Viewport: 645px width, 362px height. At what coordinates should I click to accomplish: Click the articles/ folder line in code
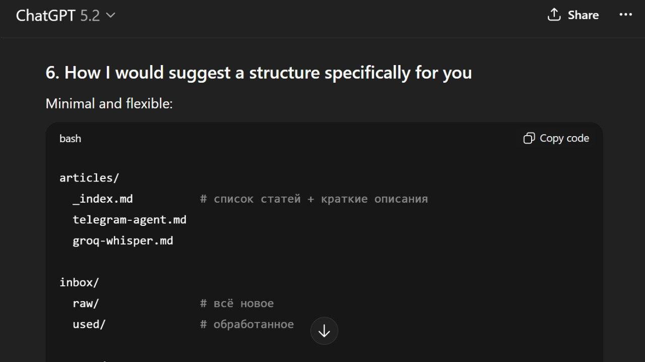tap(89, 177)
